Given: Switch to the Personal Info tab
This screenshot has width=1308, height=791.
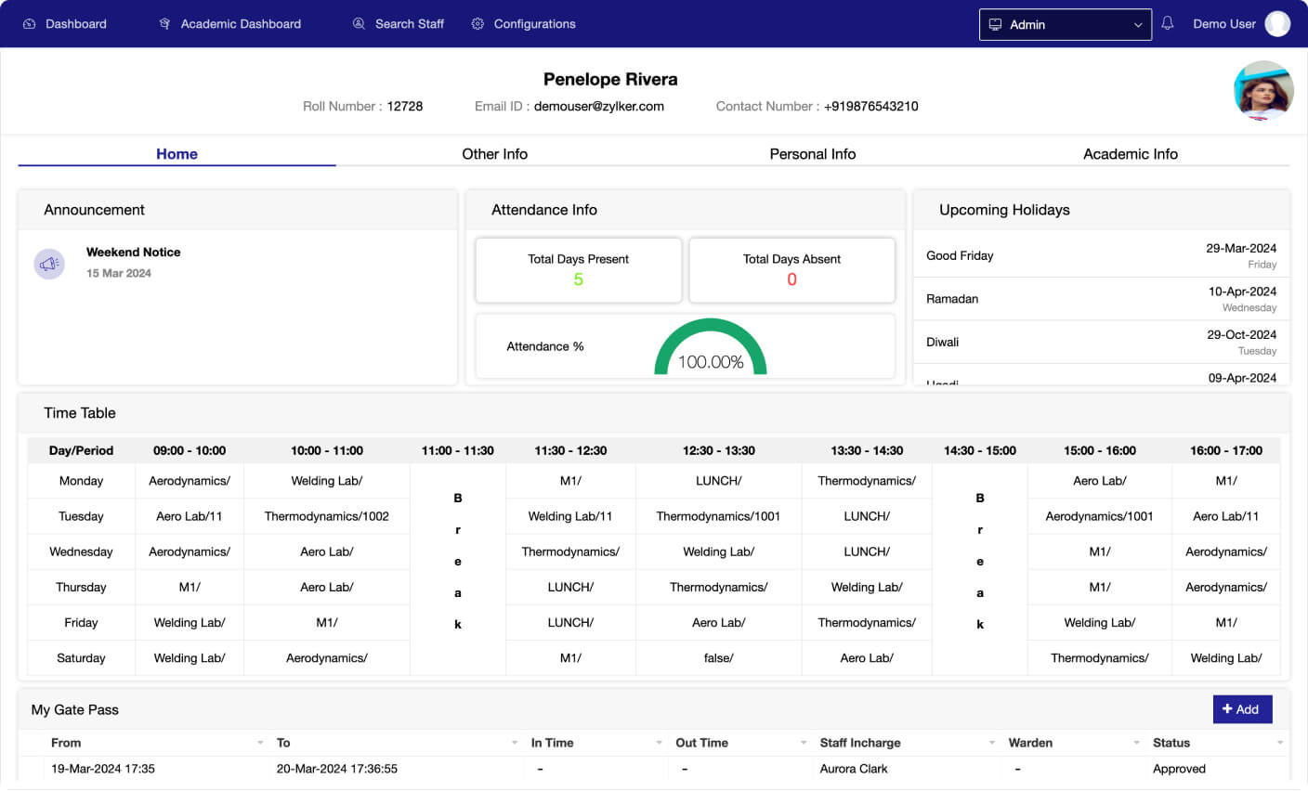Looking at the screenshot, I should [x=812, y=154].
